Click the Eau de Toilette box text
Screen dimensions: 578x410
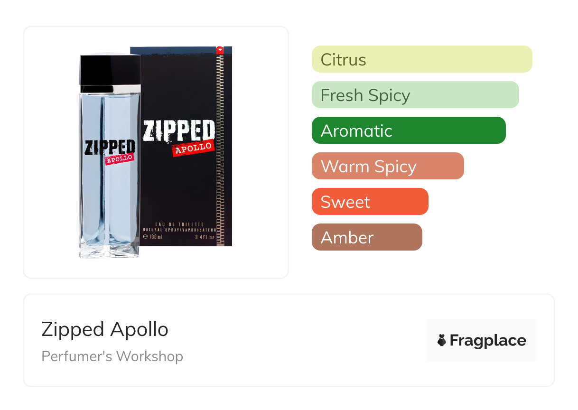180,224
